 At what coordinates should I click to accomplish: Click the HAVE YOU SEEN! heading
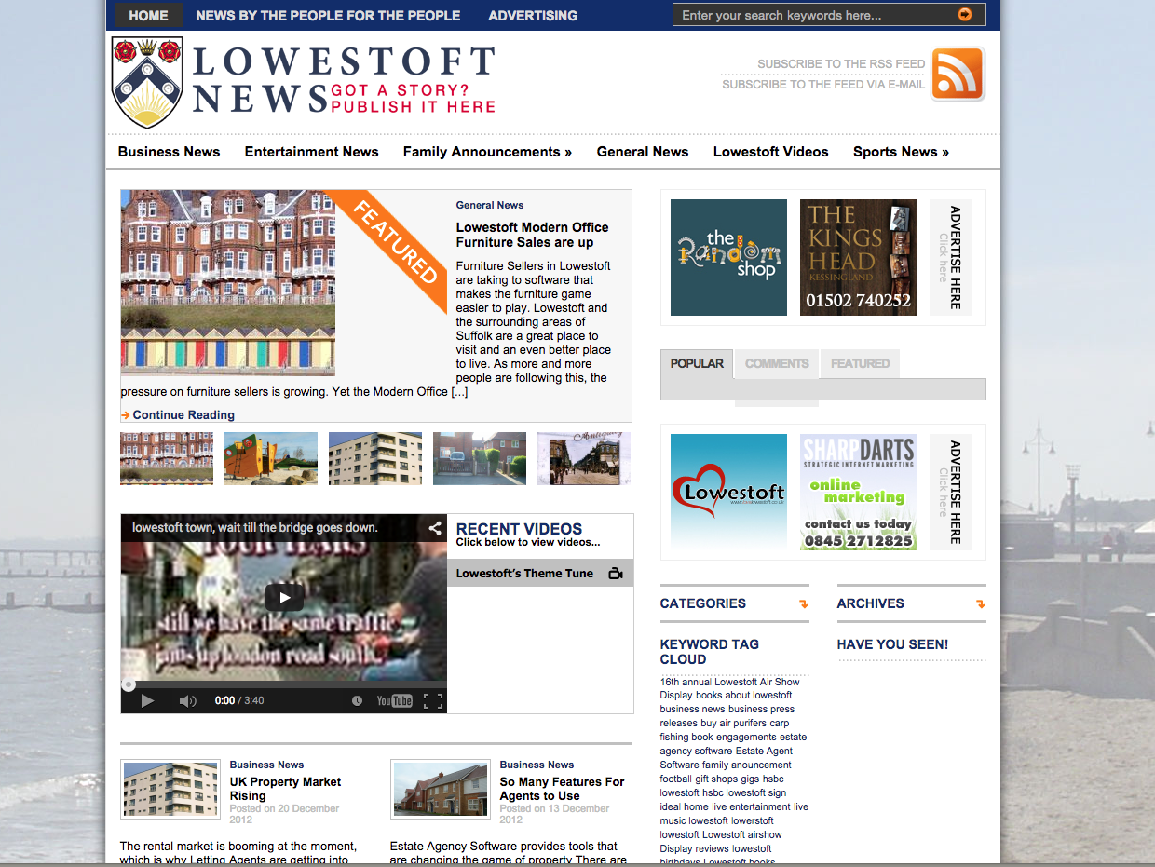[892, 644]
